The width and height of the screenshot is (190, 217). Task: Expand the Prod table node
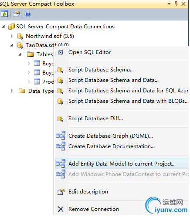[x=29, y=81]
